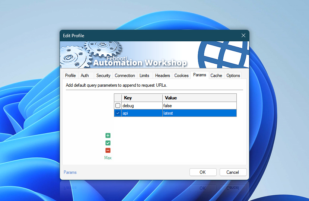The image size is (309, 201).
Task: Select the false value cell
Action: tap(200, 106)
